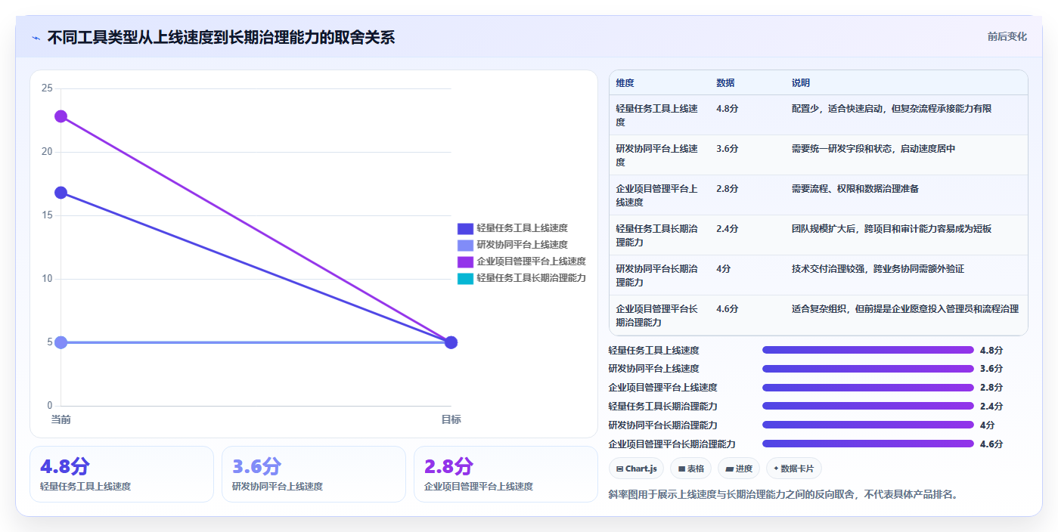
Task: Click the footnote starting 斜率图用于展示上线速度
Action: (783, 495)
